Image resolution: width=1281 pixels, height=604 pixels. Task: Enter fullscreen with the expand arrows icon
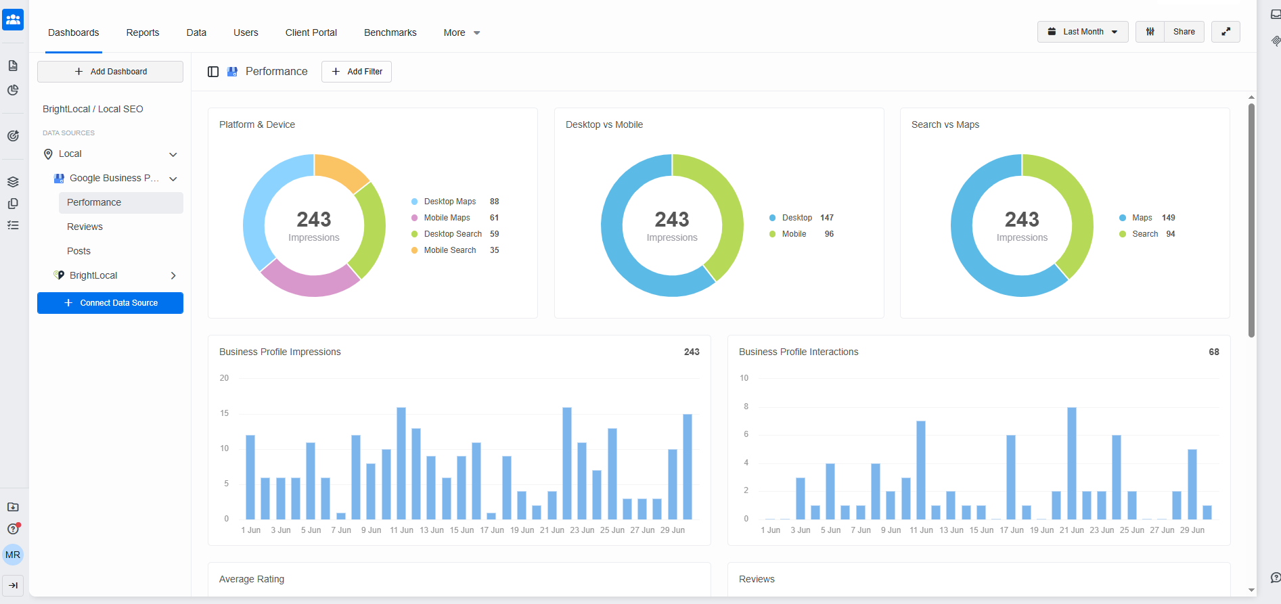click(1226, 32)
